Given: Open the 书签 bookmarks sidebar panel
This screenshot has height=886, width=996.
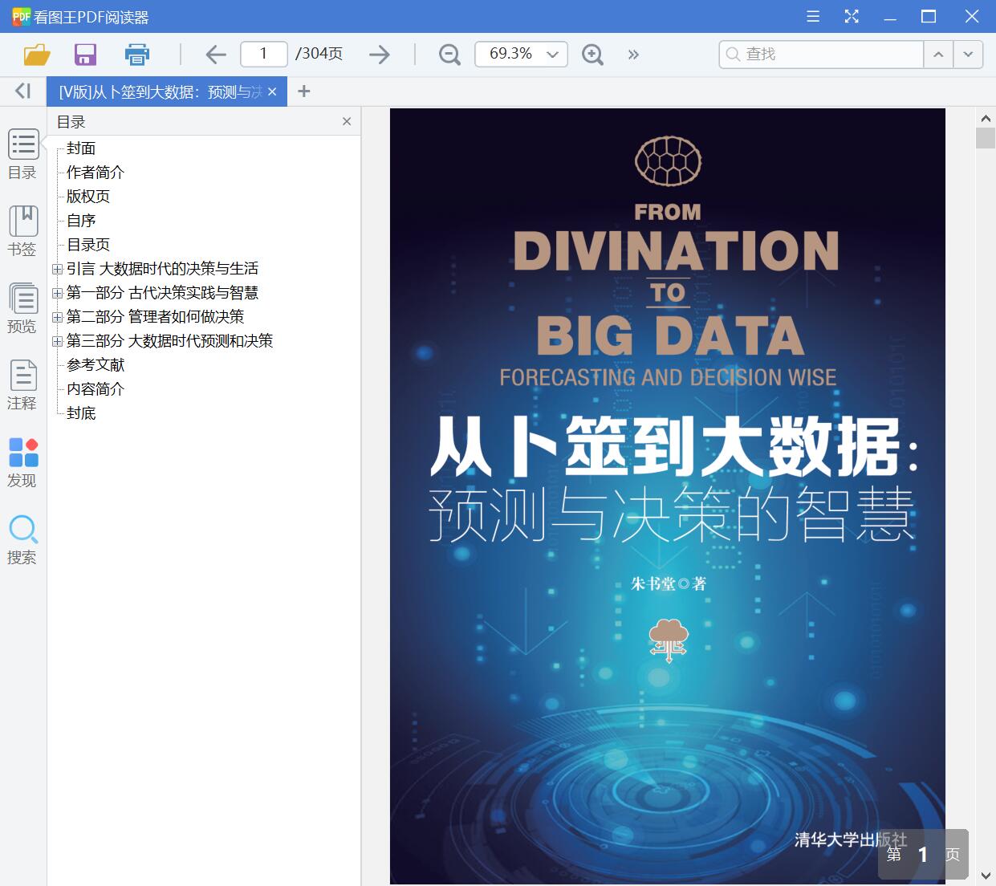Looking at the screenshot, I should 23,231.
